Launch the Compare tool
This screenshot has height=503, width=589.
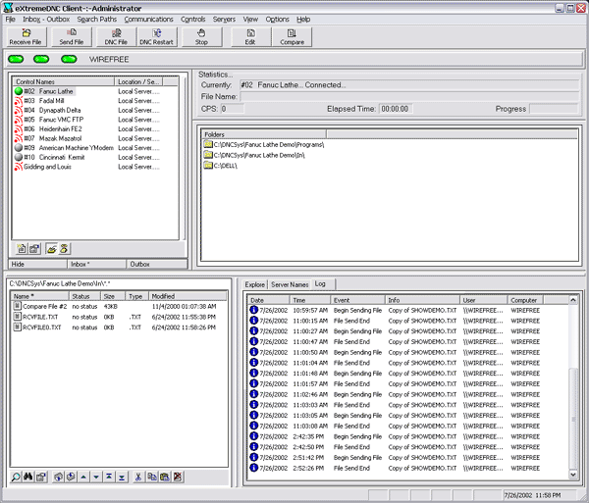tap(292, 36)
